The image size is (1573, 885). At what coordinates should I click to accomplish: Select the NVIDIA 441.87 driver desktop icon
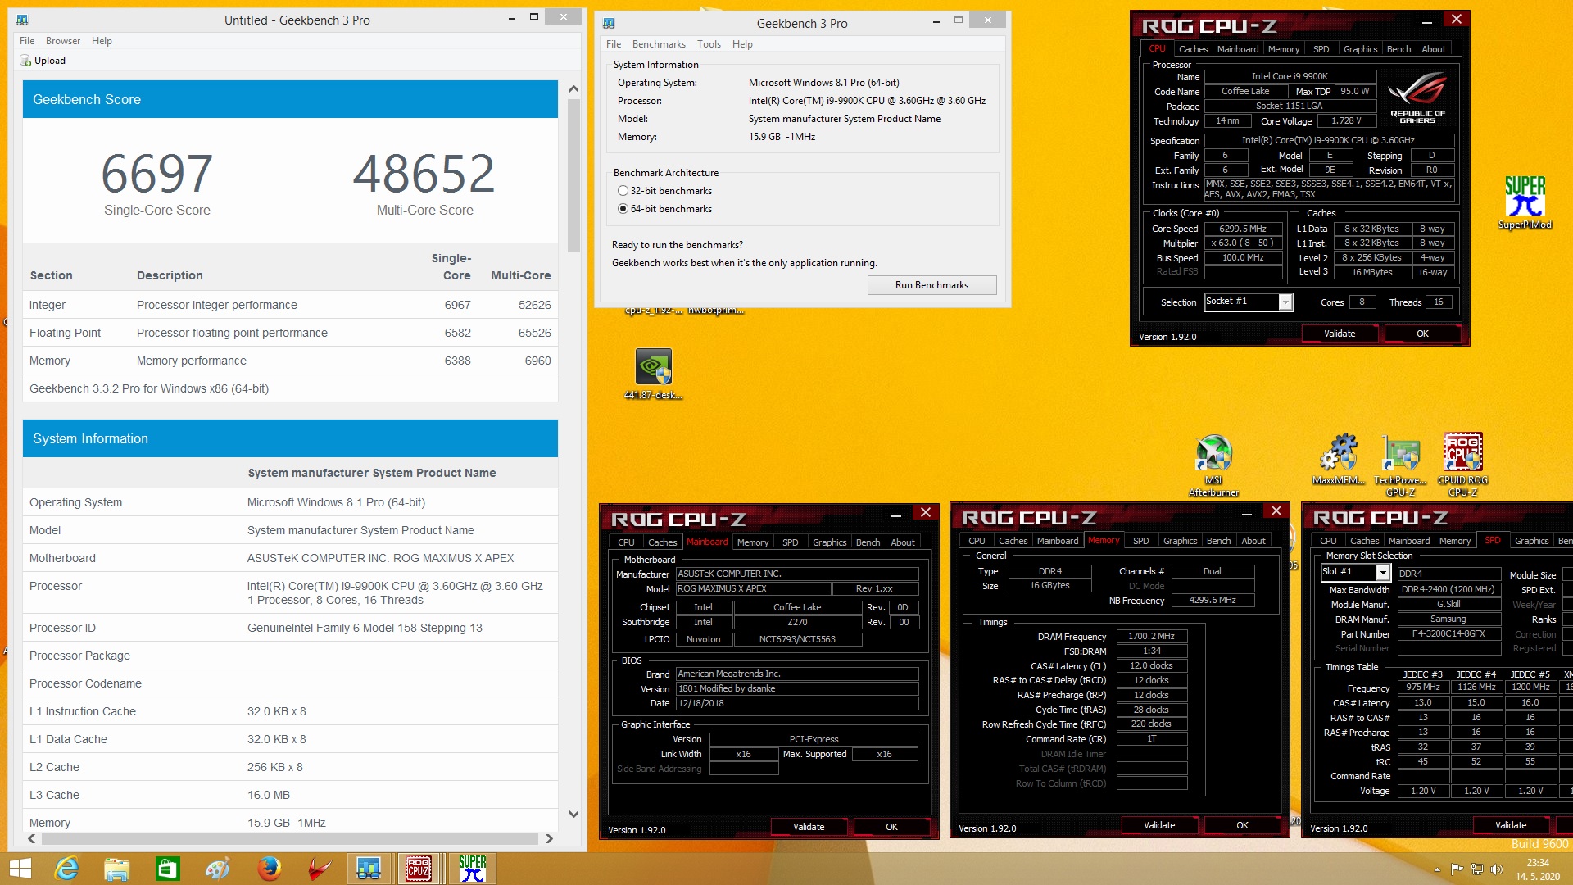(654, 374)
